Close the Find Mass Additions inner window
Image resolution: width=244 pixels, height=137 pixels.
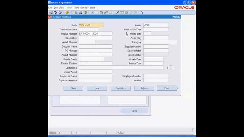pyautogui.click(x=179, y=17)
